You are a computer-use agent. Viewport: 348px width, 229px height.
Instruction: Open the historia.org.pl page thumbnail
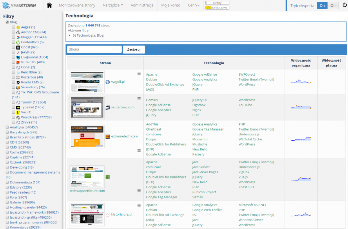click(x=87, y=214)
